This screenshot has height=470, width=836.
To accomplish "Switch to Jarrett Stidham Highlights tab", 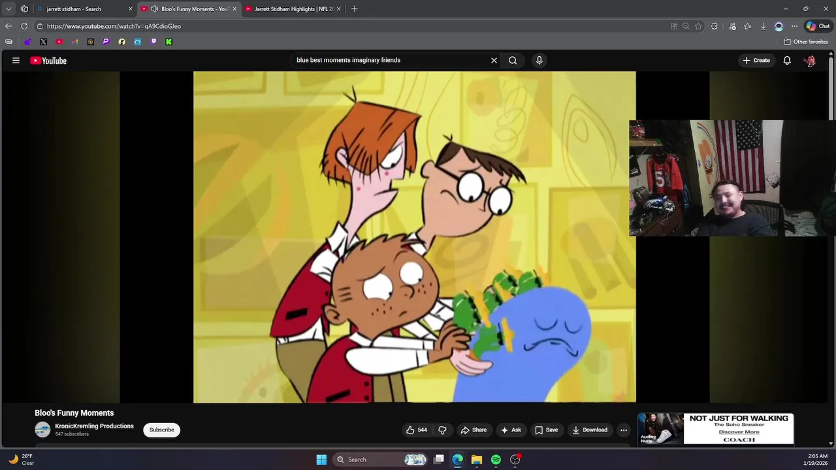I will [x=294, y=9].
